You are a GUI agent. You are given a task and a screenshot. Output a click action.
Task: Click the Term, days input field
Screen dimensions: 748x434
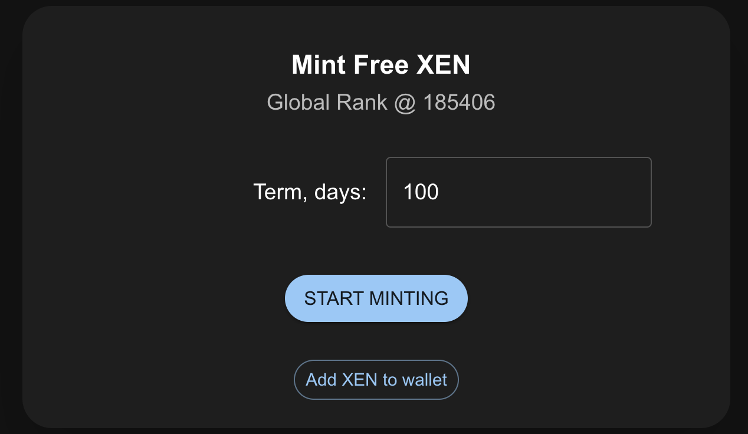click(x=518, y=192)
